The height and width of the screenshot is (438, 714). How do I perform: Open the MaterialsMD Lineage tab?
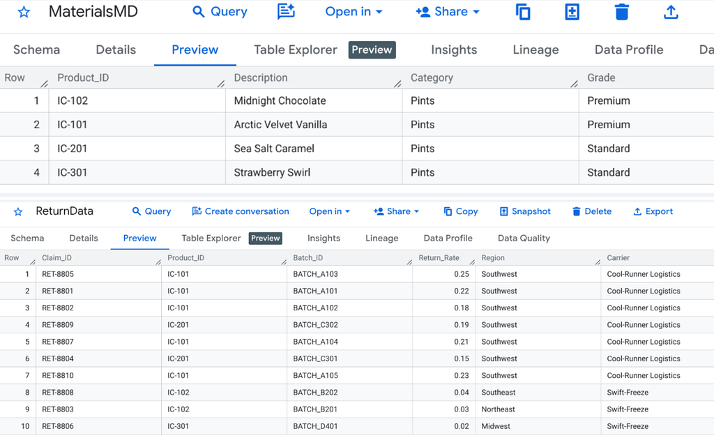pos(535,50)
